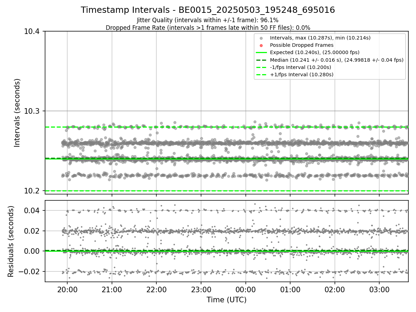Click the 'Time (UTC)' x-axis label
The width and height of the screenshot is (416, 312).
[226, 300]
